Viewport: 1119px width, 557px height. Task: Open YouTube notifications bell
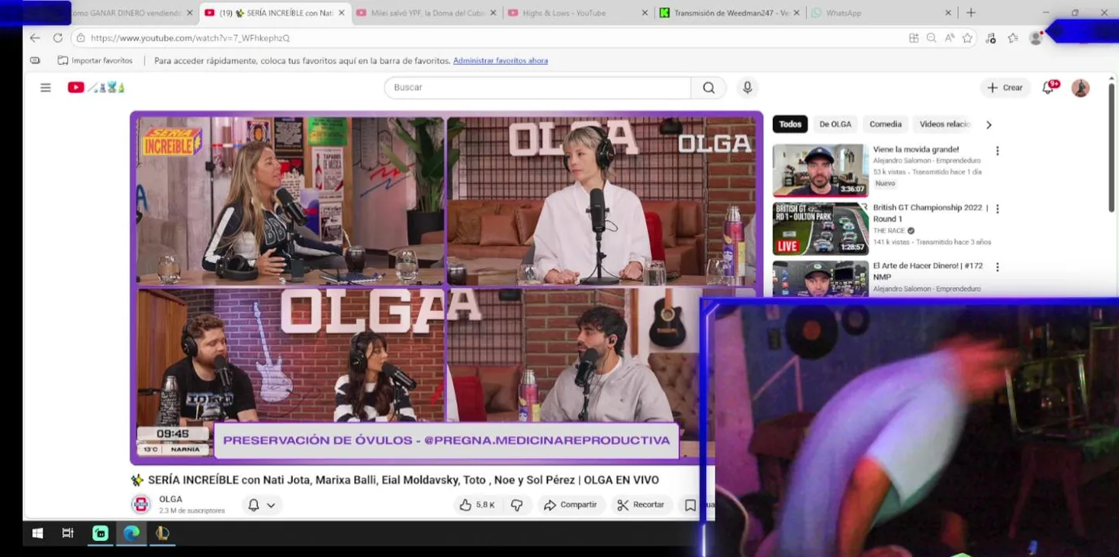tap(1048, 87)
